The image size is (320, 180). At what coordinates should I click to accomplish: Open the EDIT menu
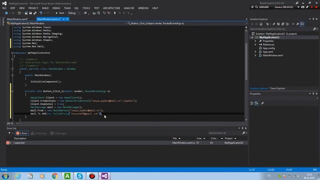click(12, 8)
